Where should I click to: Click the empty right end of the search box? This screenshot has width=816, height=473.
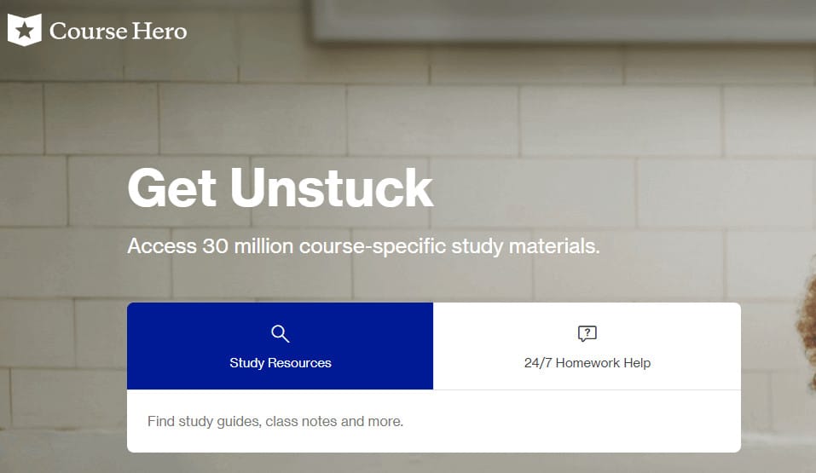pos(682,421)
